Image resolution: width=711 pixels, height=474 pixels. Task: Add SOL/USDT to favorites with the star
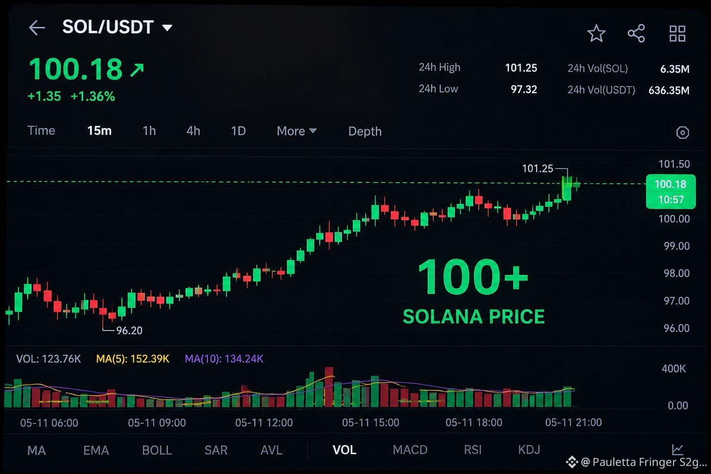(596, 33)
